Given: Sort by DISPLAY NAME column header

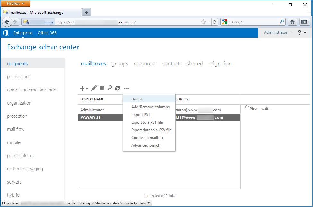Looking at the screenshot, I should click(x=92, y=99).
